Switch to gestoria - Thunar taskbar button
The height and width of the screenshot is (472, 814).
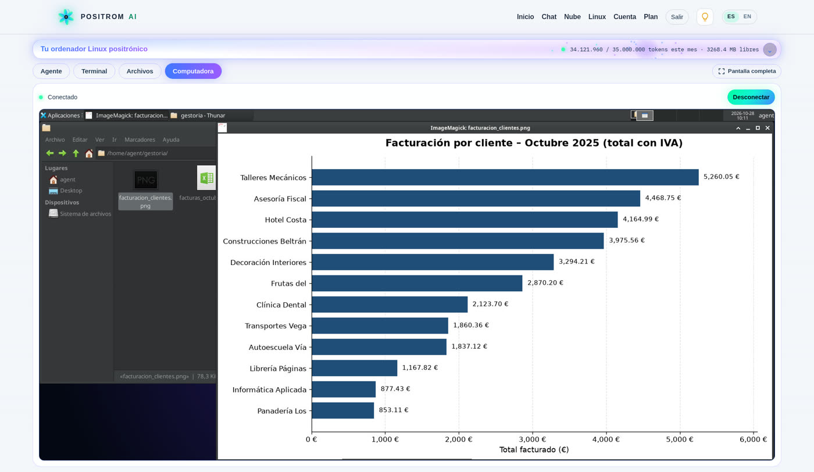(210, 115)
